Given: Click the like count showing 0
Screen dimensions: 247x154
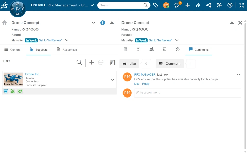Looking at the screenshot, I should (x=146, y=64).
